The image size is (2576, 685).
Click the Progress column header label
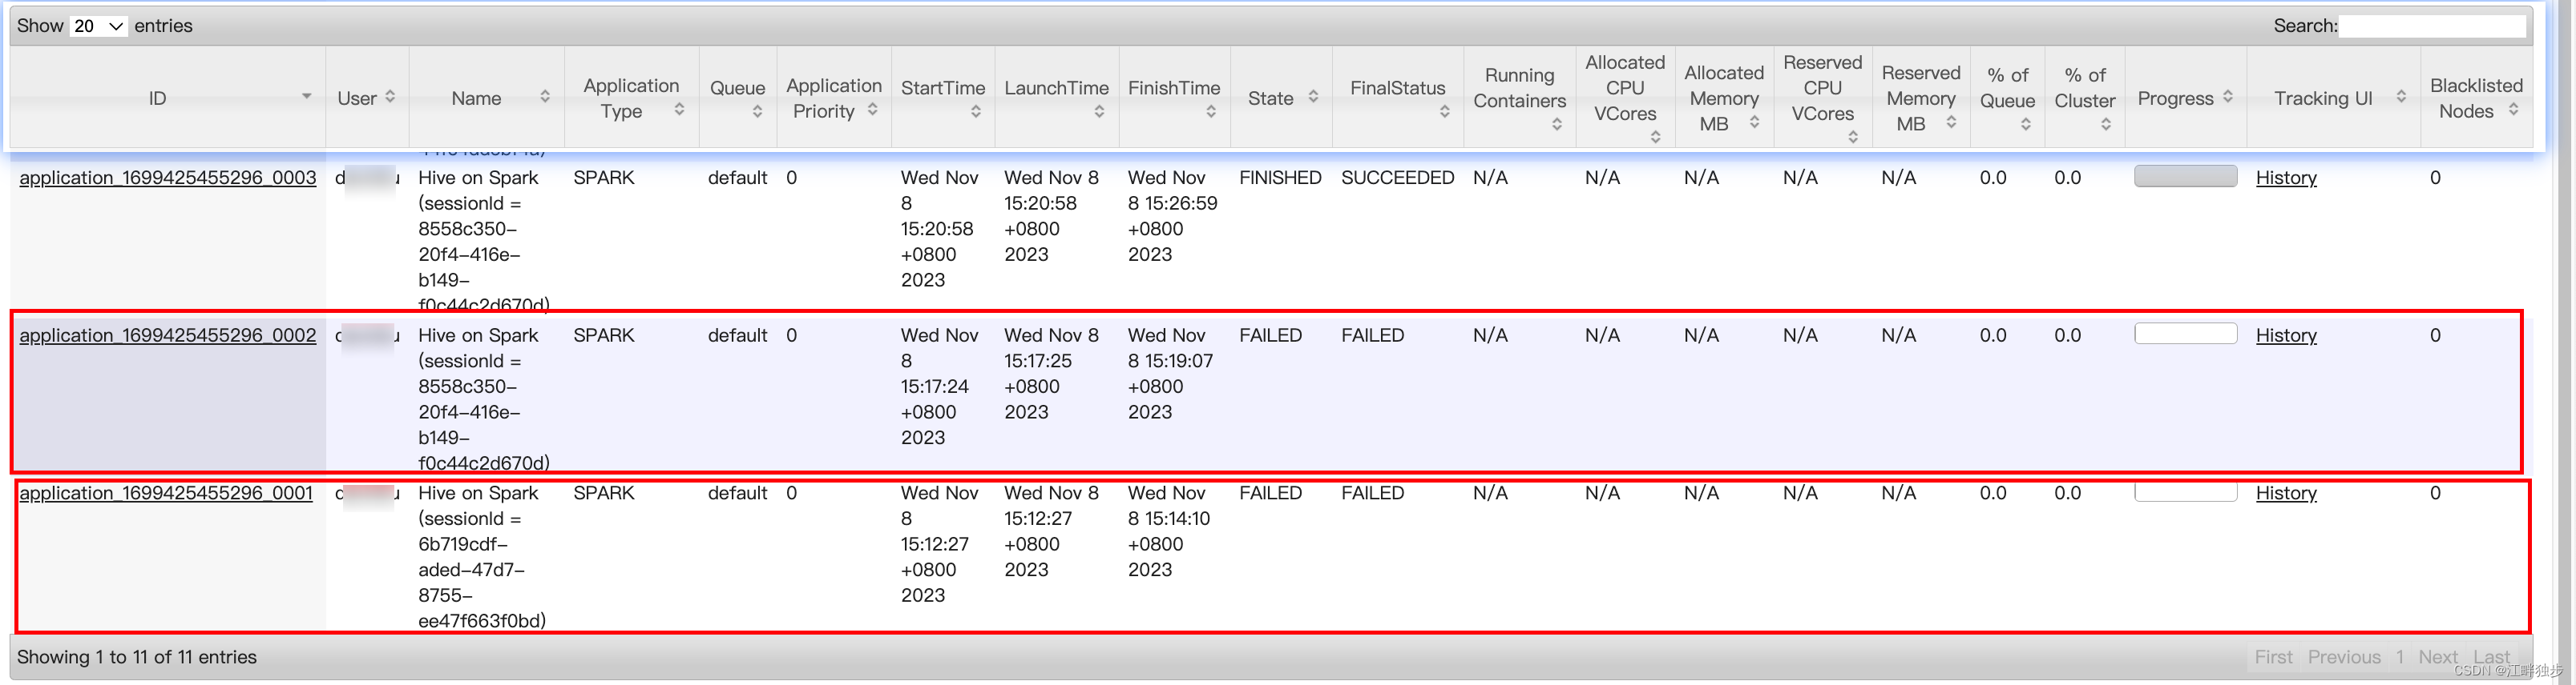point(2174,98)
